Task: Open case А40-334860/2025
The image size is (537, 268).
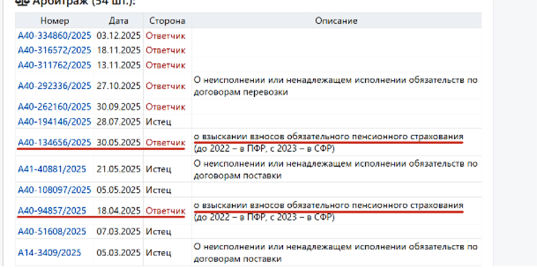Action: click(54, 35)
